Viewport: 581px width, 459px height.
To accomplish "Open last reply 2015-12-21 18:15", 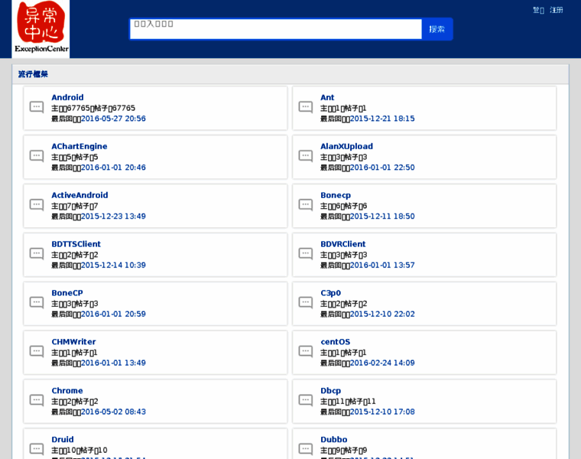I will click(382, 119).
